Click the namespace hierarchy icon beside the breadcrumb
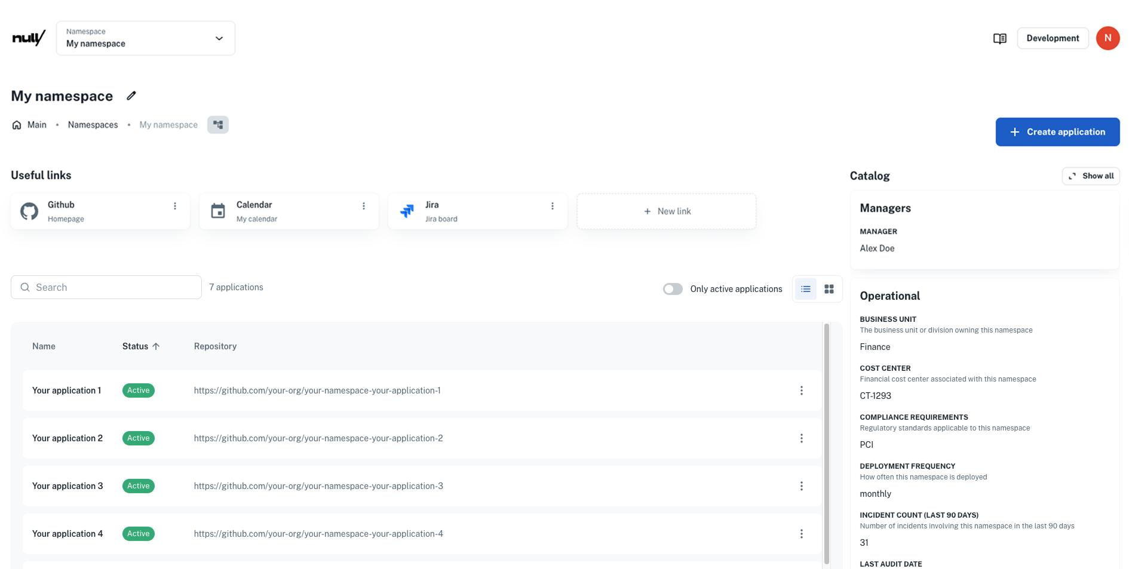This screenshot has height=569, width=1129. click(x=217, y=124)
